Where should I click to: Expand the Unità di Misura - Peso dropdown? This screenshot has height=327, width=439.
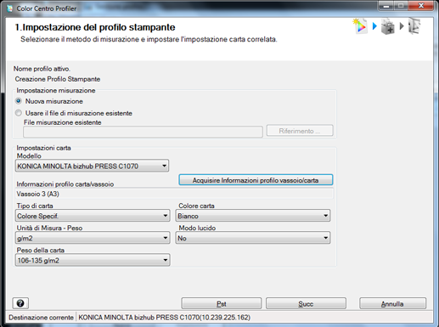tap(93, 238)
